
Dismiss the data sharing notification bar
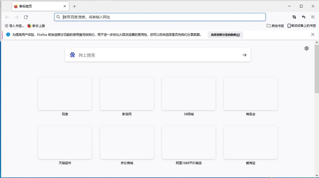coord(313,34)
